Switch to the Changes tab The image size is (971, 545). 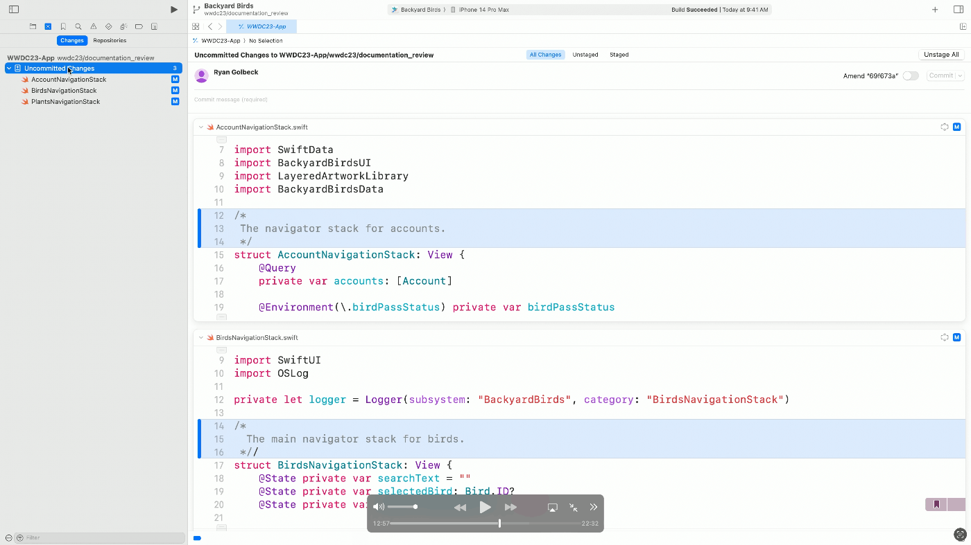click(71, 40)
